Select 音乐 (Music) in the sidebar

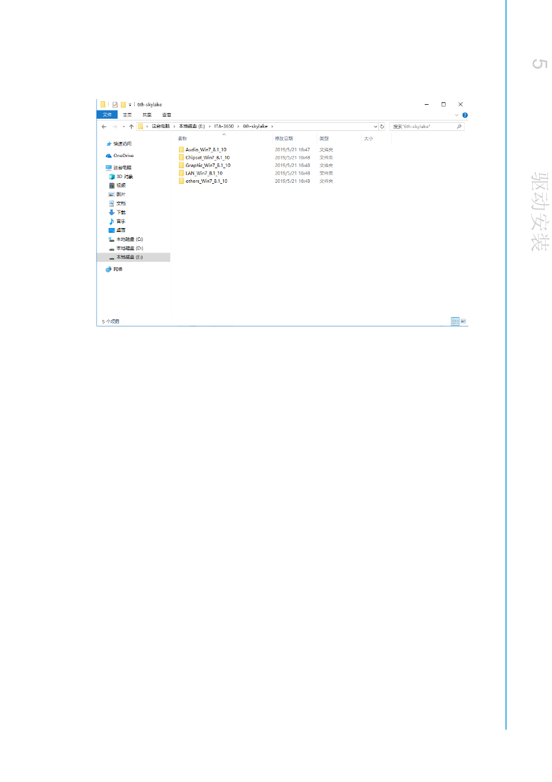120,222
